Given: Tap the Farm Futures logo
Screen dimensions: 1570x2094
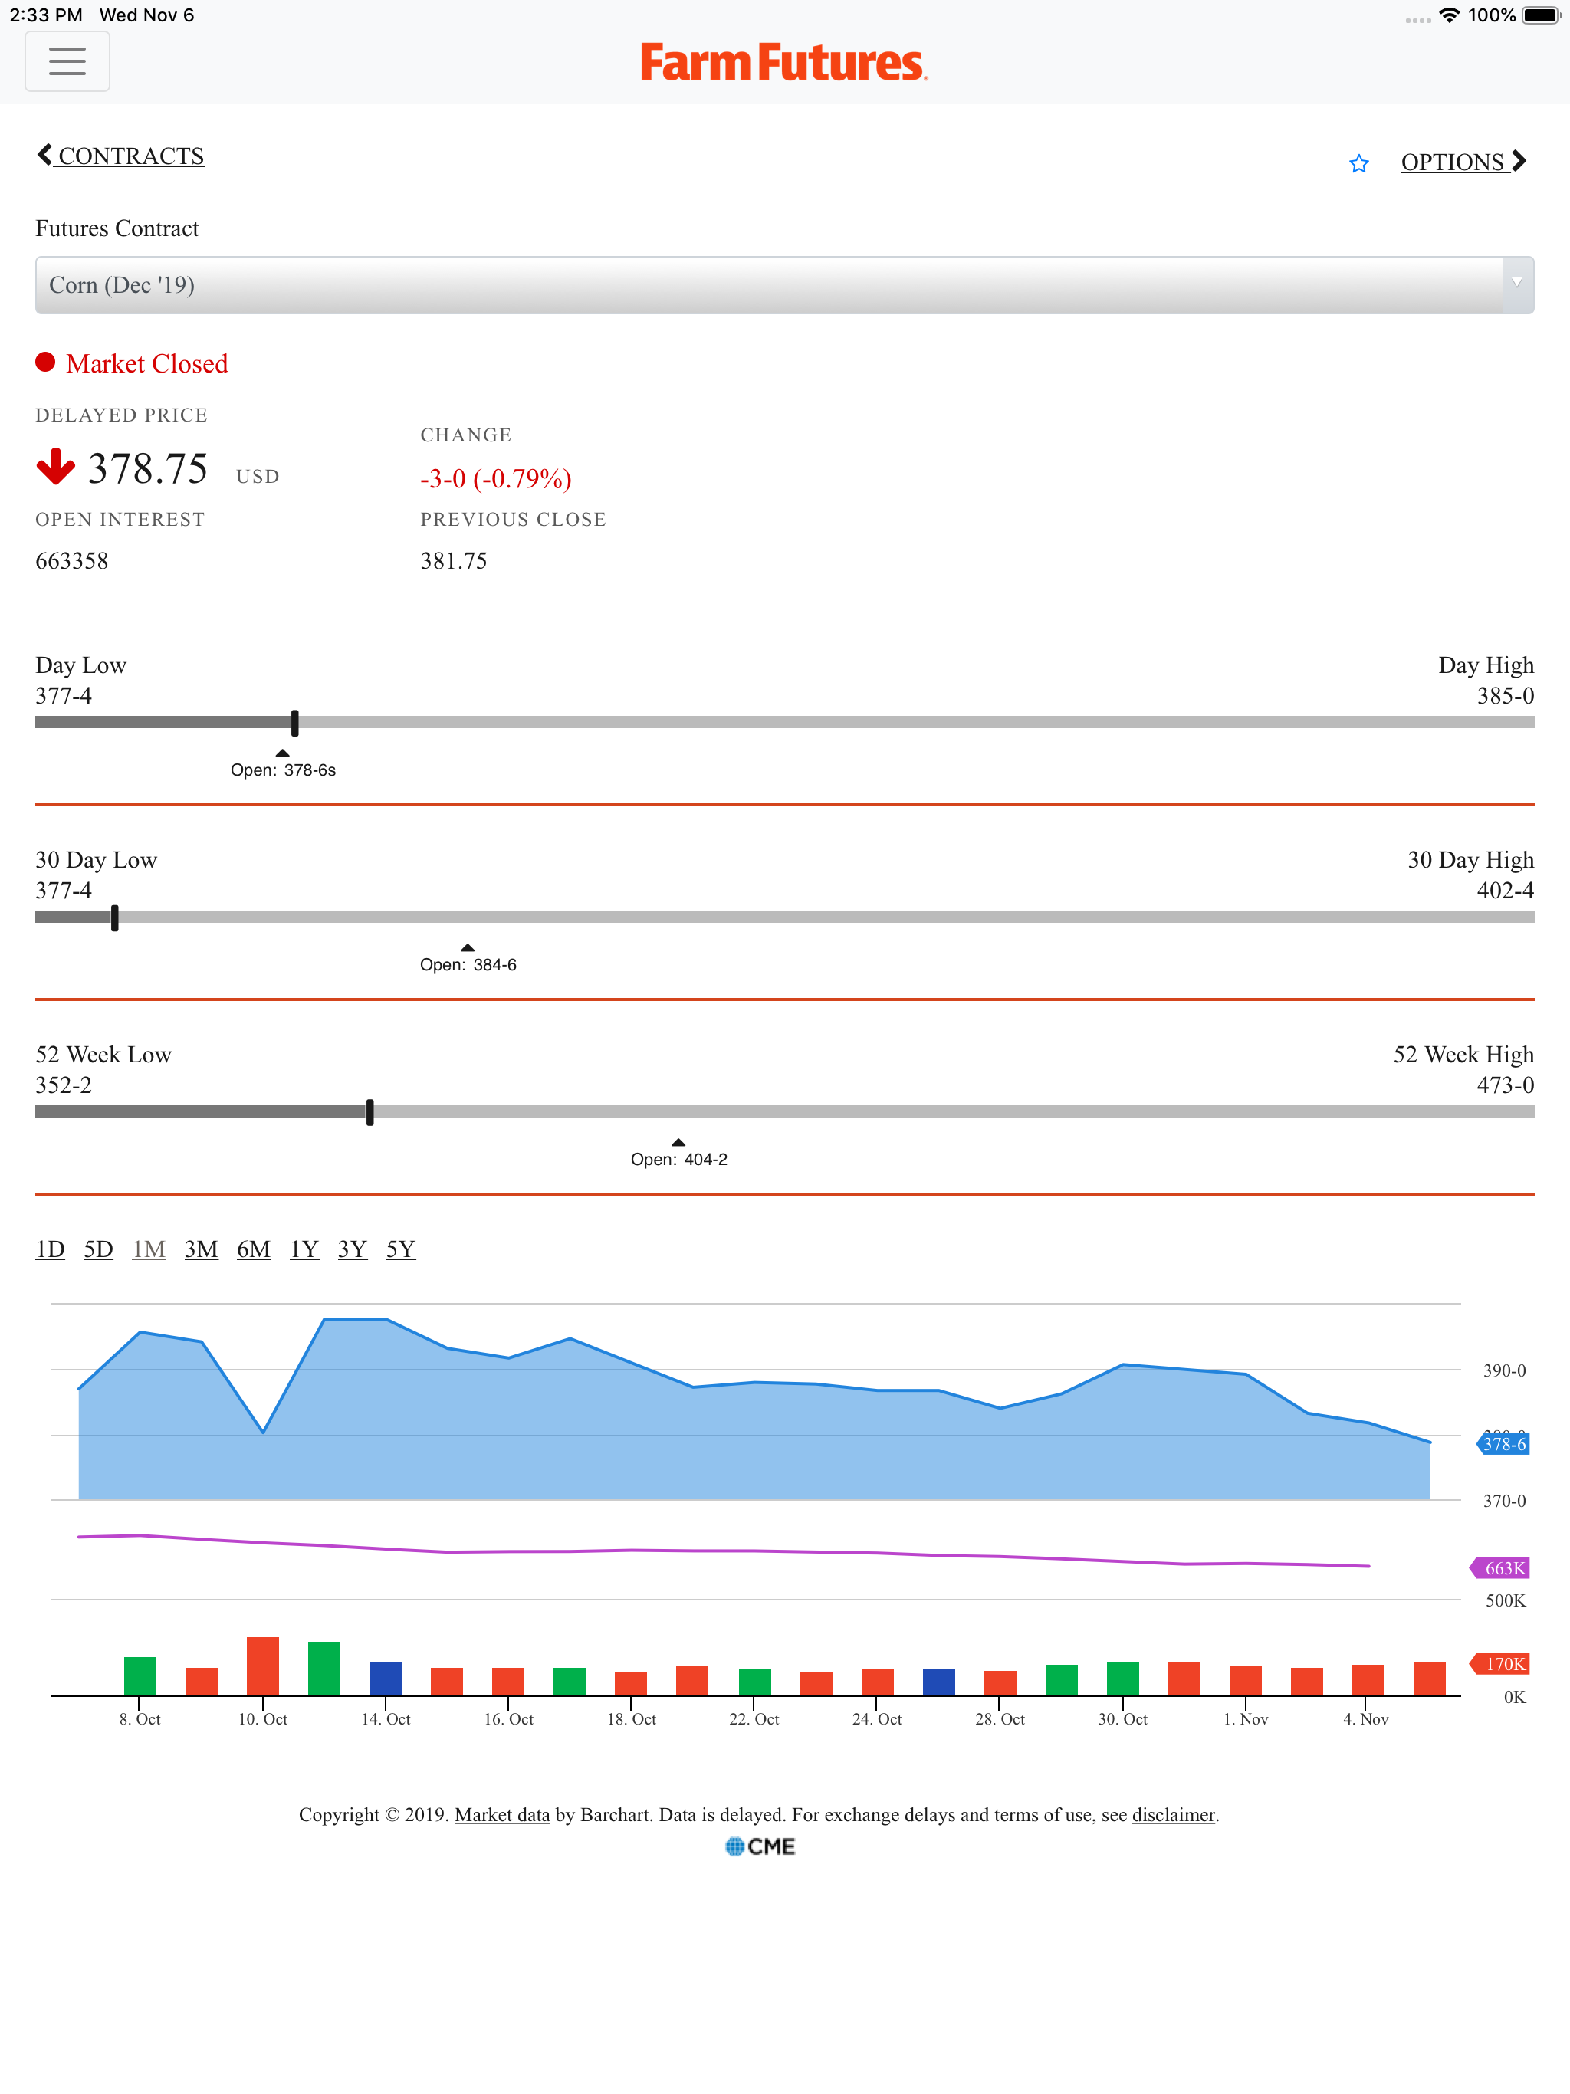Looking at the screenshot, I should click(x=784, y=63).
